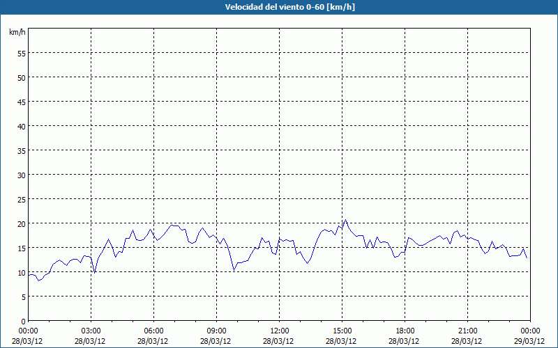
Task: Click the y-axis value 15
Action: coord(22,248)
